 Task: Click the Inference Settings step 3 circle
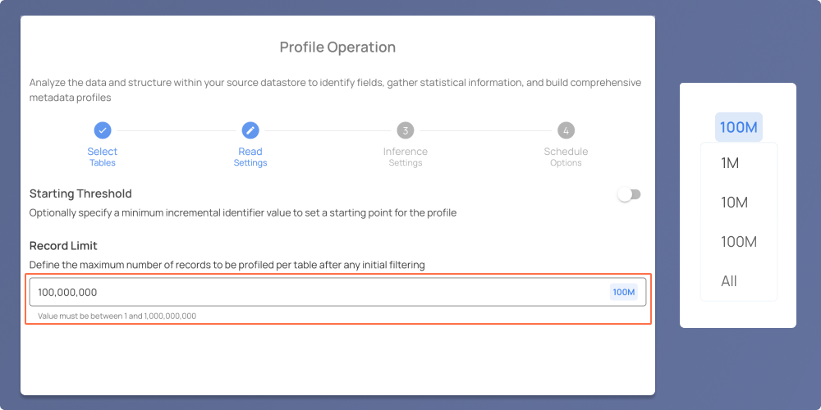coord(406,130)
